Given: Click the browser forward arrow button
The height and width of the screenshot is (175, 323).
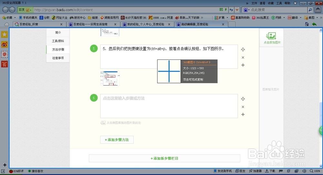Looking at the screenshot, I should [x=12, y=10].
